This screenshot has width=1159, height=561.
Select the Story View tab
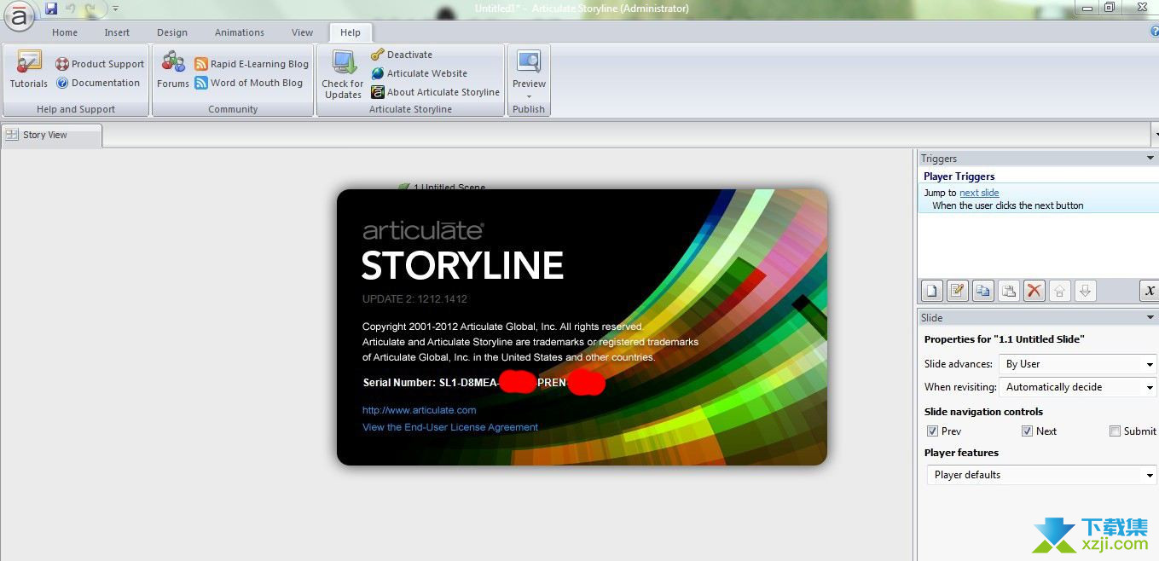click(51, 135)
